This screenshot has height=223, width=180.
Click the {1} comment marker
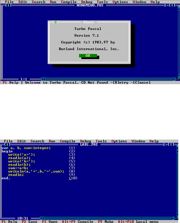pos(72,148)
